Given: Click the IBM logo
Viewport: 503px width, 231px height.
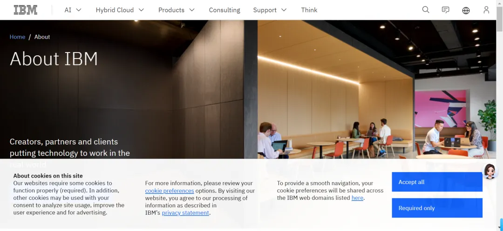Looking at the screenshot, I should tap(25, 10).
